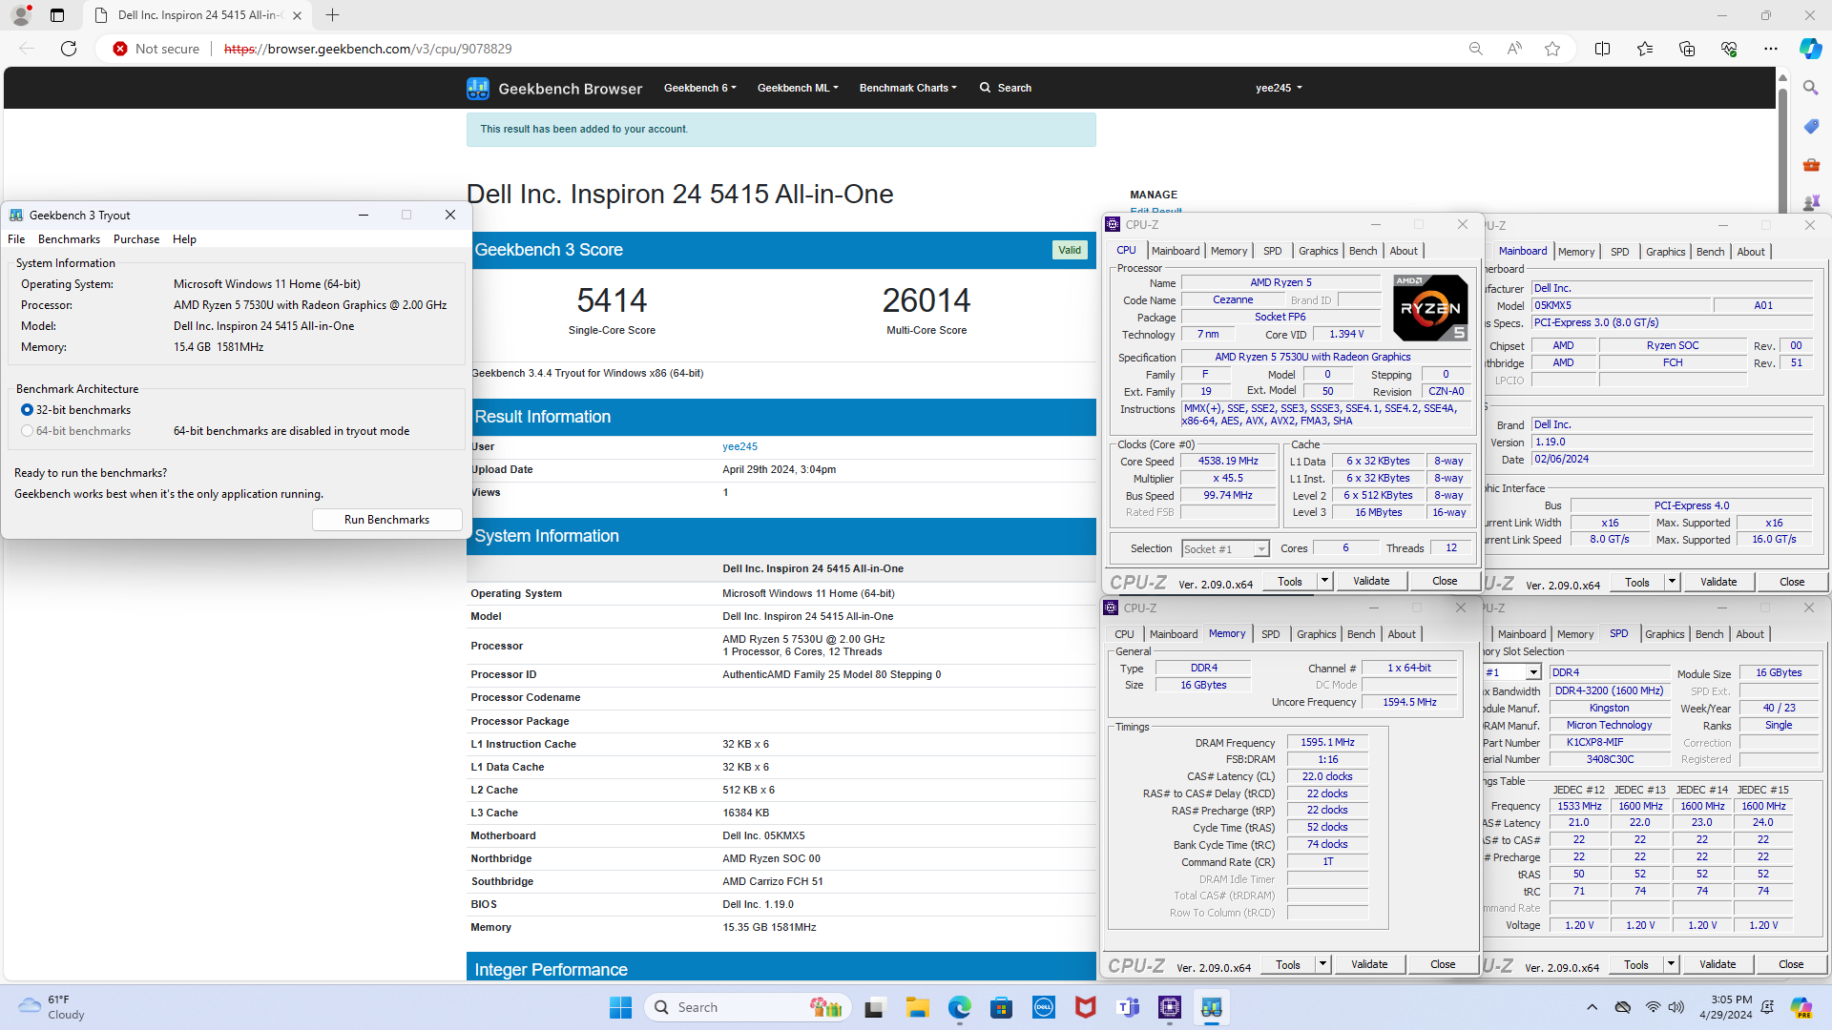Open Graphics tab in CPU-Z Memory window
The image size is (1832, 1030).
(1316, 634)
